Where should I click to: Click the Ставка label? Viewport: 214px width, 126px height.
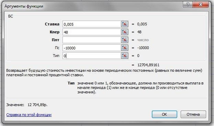coord(52,24)
